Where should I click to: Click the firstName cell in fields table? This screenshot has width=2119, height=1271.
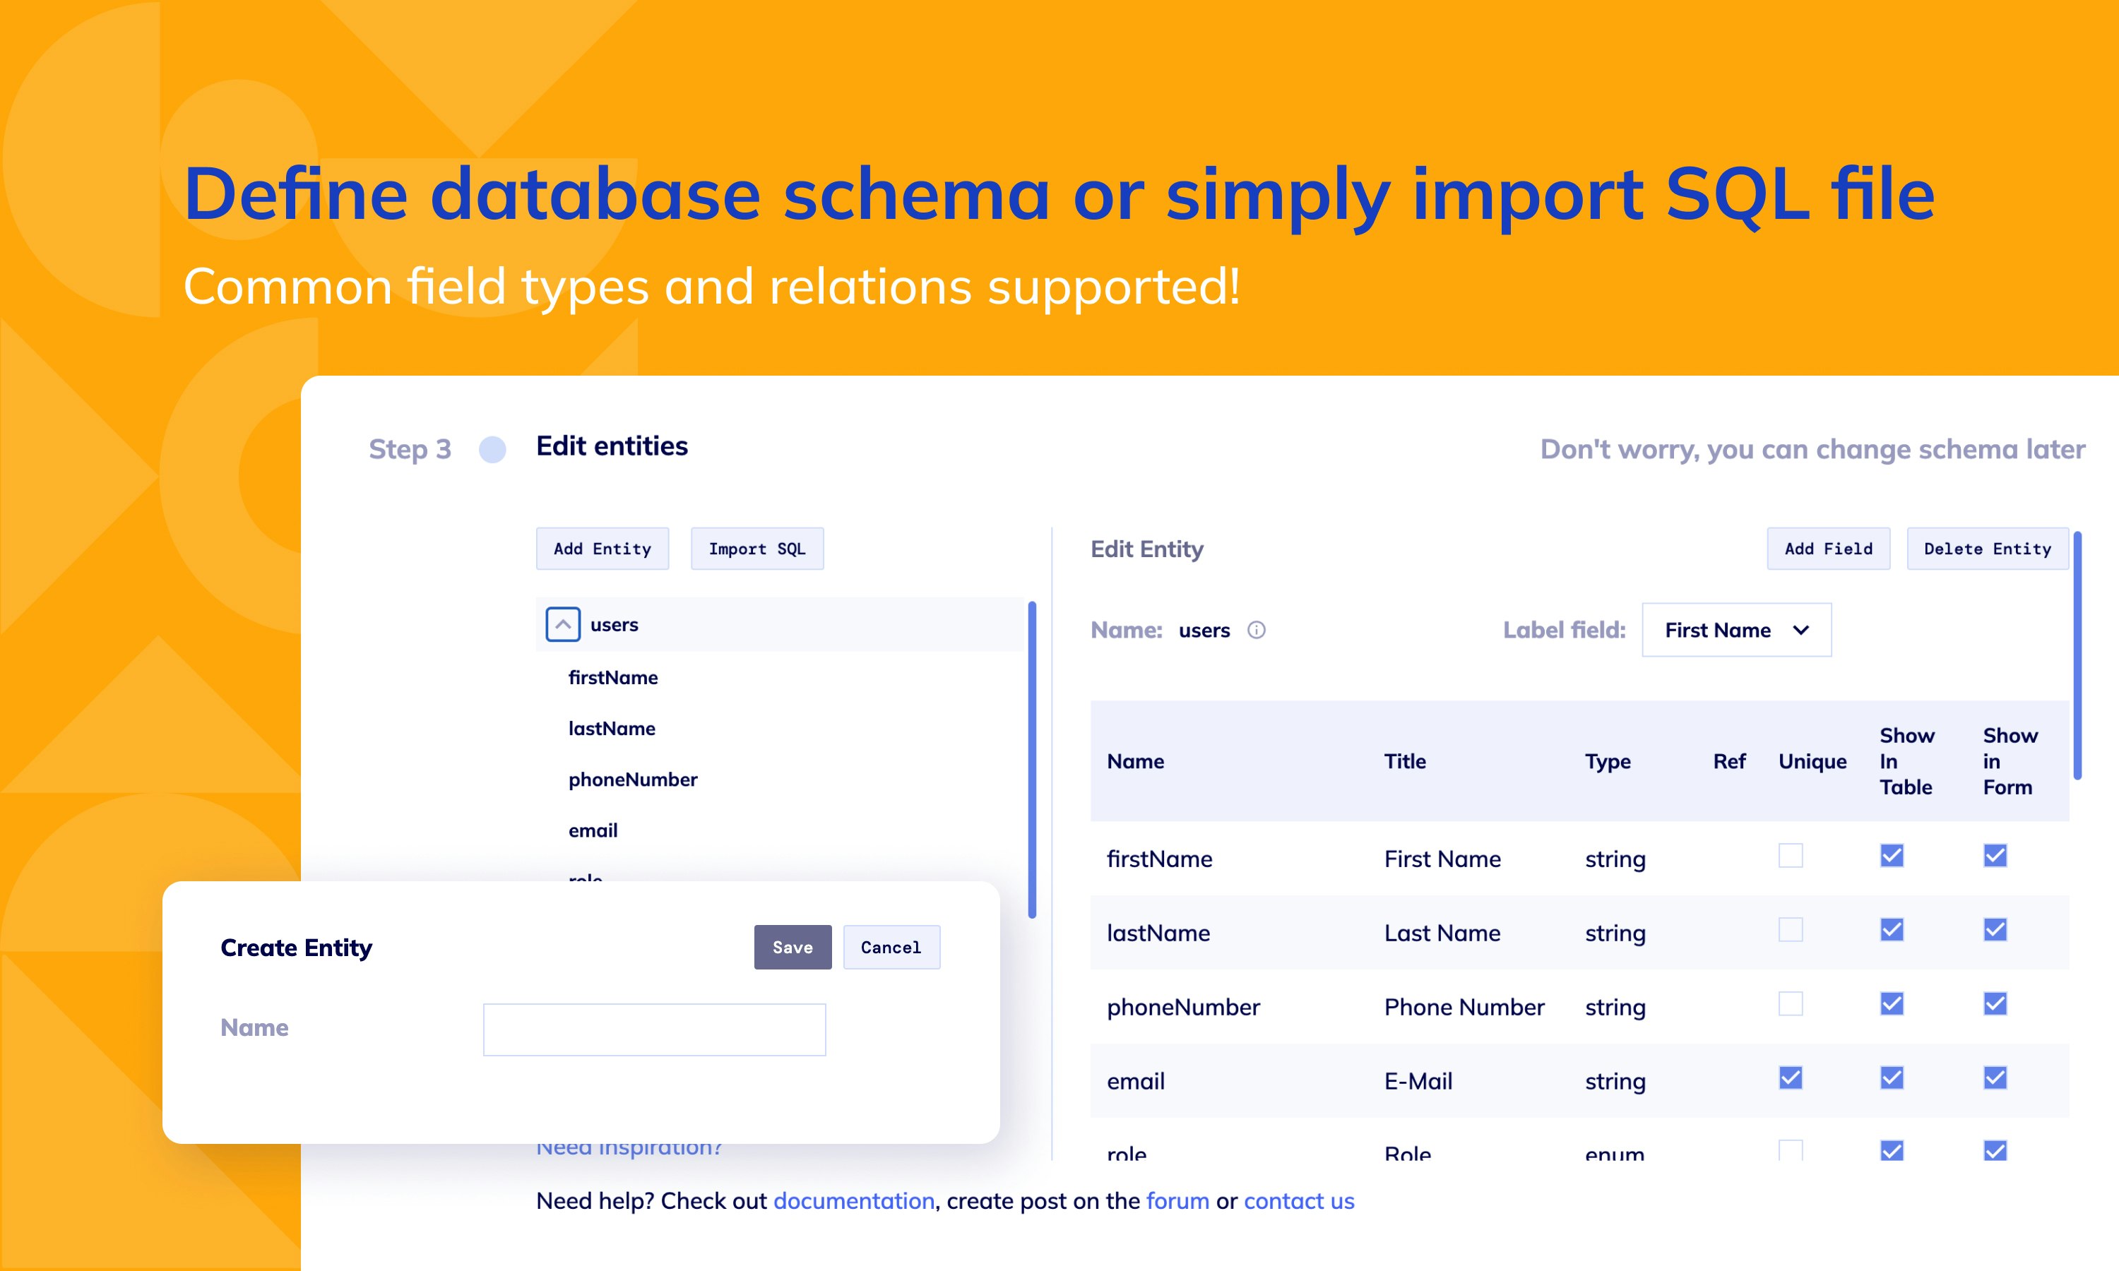[x=1159, y=859]
